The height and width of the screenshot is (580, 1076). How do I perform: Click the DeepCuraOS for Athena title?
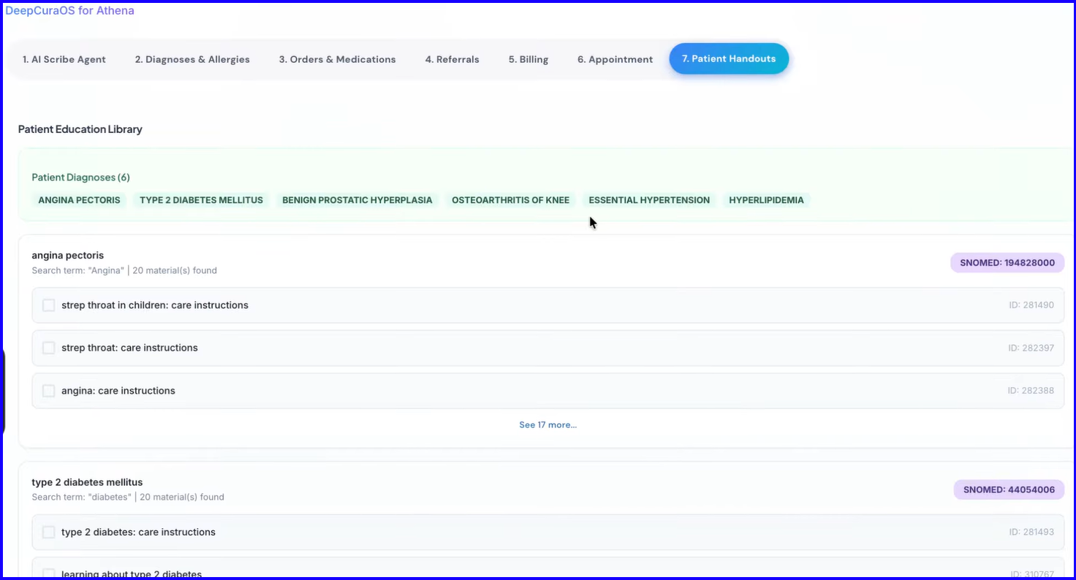pyautogui.click(x=69, y=11)
